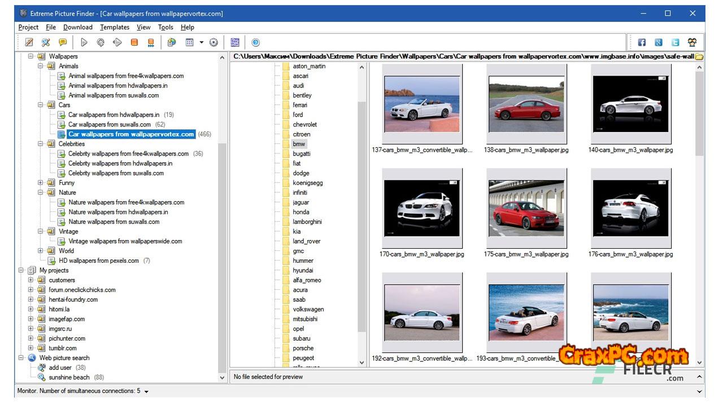This screenshot has width=723, height=406.
Task: Expand the World tree node
Action: coord(41,251)
